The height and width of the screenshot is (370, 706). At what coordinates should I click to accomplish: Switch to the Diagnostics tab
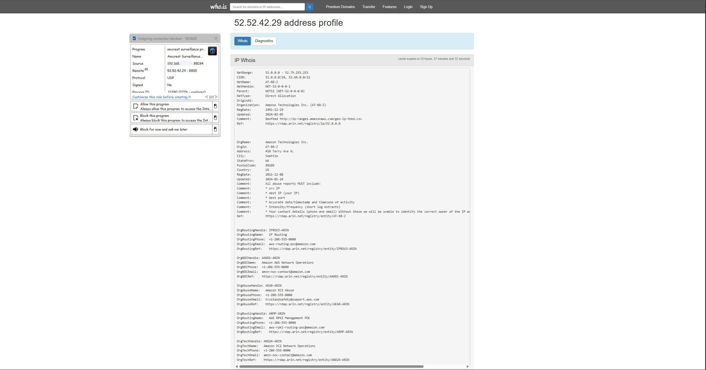click(264, 41)
